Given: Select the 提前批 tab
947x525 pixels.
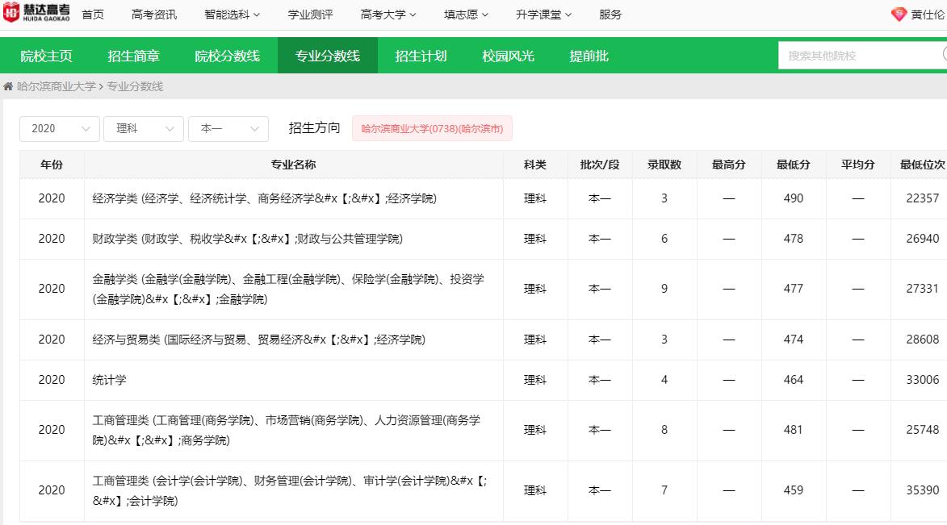Looking at the screenshot, I should click(x=589, y=56).
